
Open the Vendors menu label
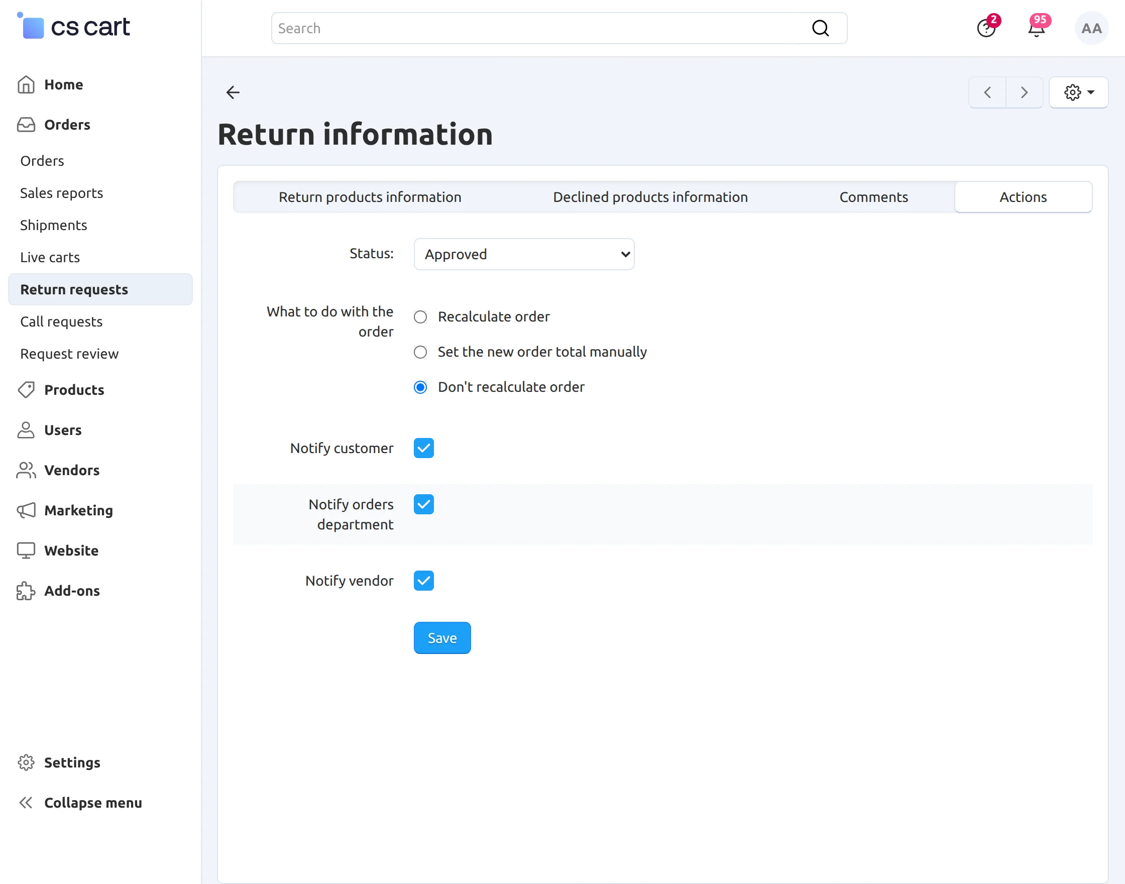pos(71,470)
